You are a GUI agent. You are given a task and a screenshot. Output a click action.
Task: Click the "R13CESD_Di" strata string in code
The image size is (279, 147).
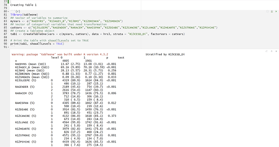[138, 34]
